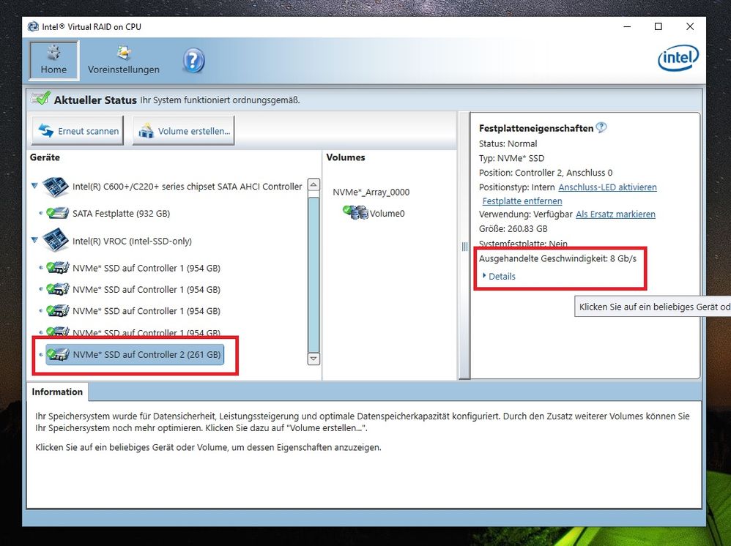Expand the Details disclosure triangle
This screenshot has width=731, height=546.
[x=484, y=276]
